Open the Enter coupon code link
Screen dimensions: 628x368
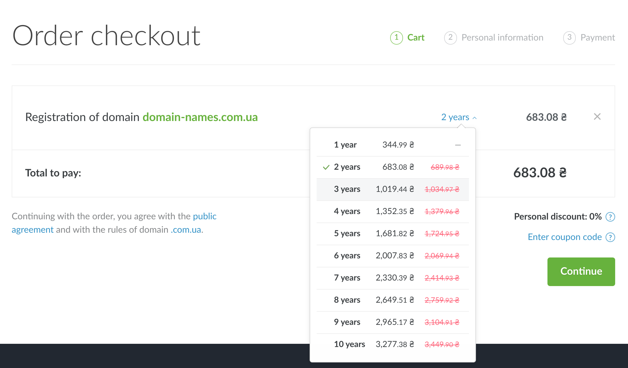(x=565, y=237)
